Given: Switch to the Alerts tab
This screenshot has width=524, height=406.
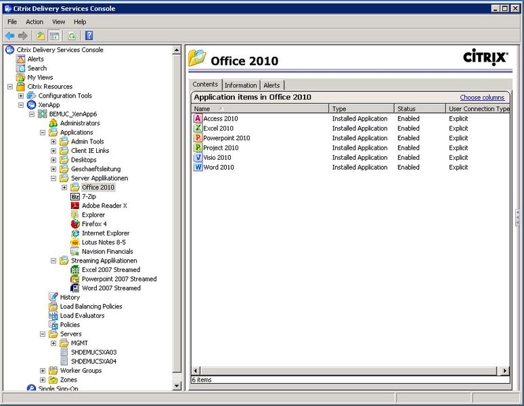Looking at the screenshot, I should [x=271, y=85].
